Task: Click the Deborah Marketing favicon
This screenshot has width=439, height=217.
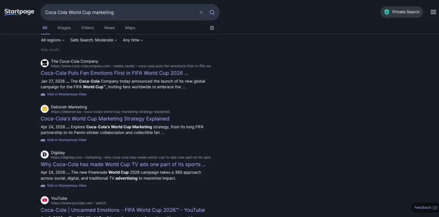Action: [45, 109]
